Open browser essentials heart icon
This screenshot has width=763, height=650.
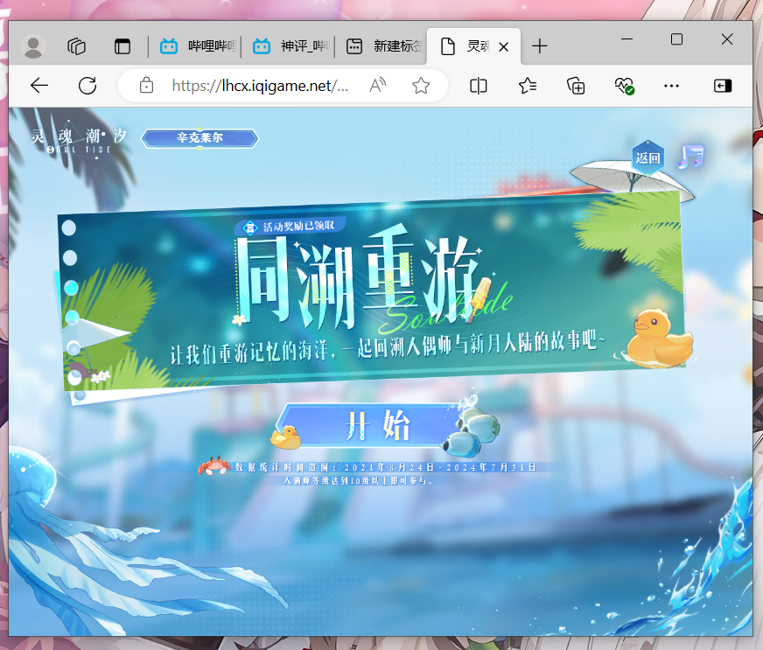[624, 86]
